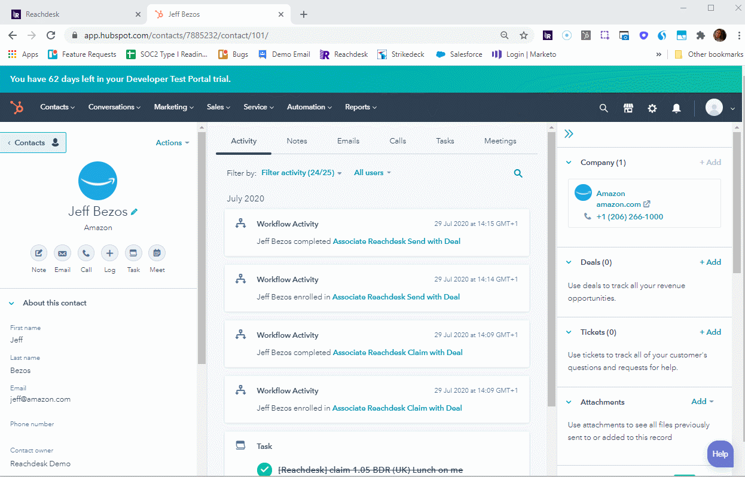Screen dimensions: 745x477
Task: Edit contact name with pencil icon
Action: (135, 212)
